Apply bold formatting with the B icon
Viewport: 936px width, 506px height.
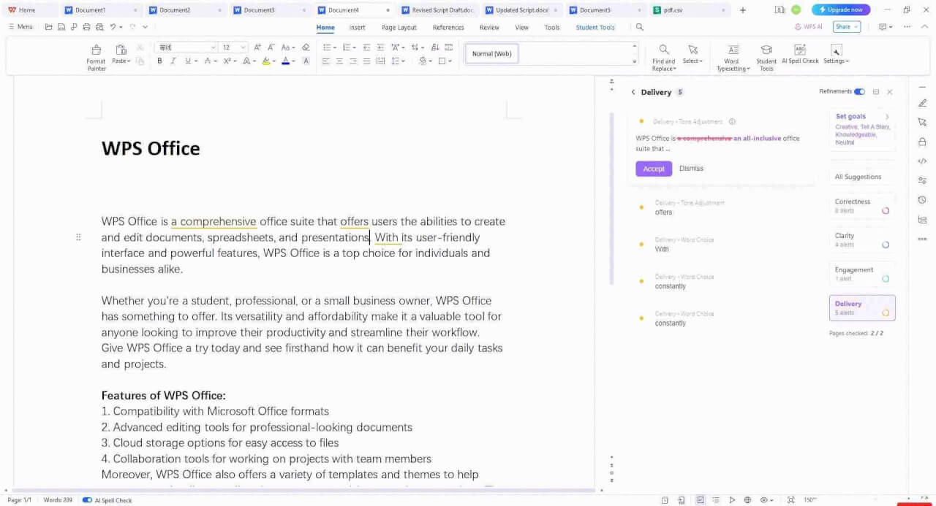159,61
